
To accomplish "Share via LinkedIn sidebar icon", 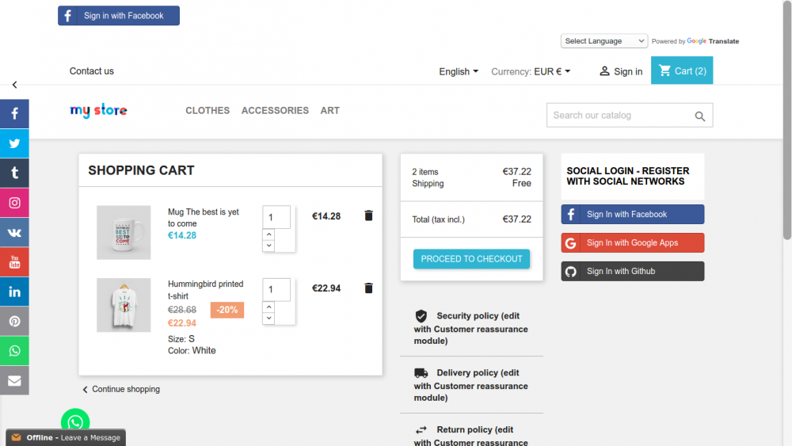I will coord(14,292).
